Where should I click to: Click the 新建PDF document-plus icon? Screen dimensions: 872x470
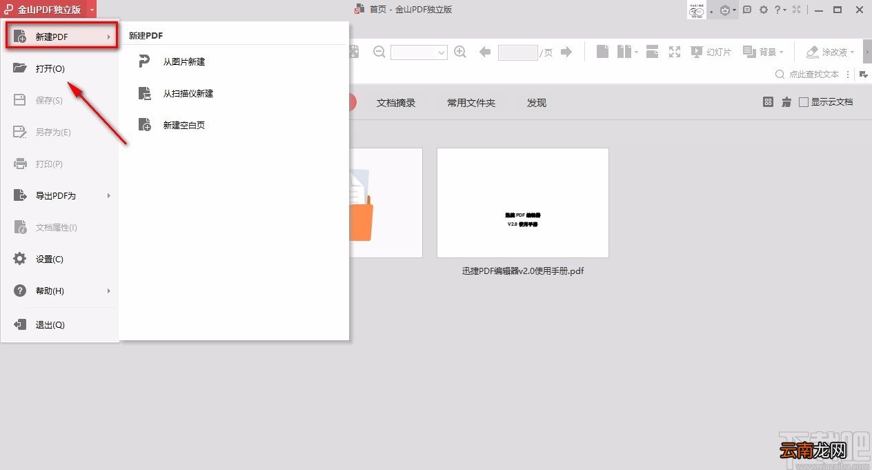20,37
